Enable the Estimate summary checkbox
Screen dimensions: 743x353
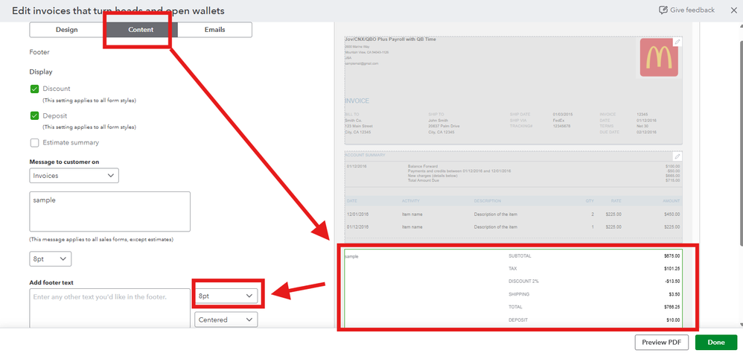34,142
